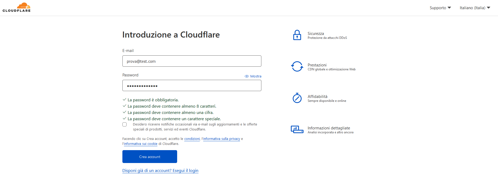Open the informativa sui cookie link
Viewport: 498px width, 184px height.
point(141,144)
